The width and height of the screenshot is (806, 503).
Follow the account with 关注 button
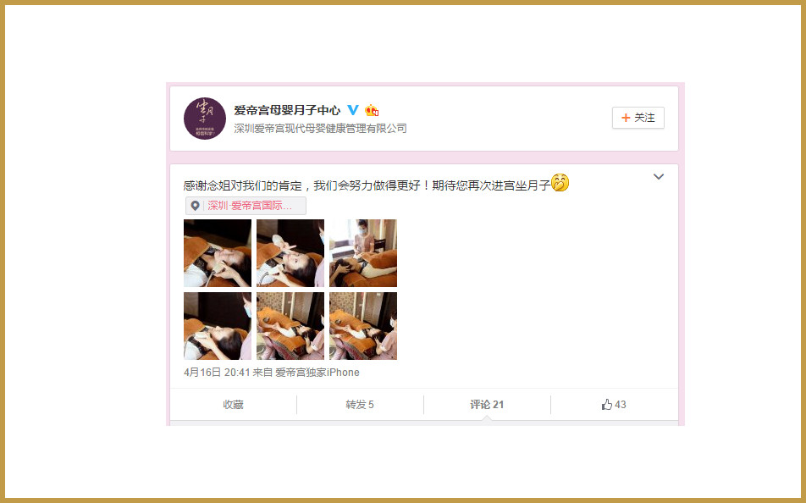638,118
